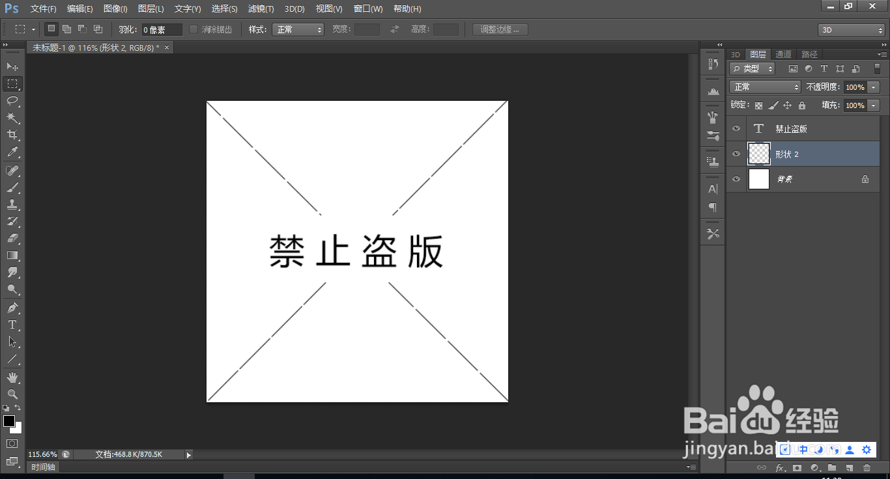Open the 滤镜(T) menu
Image resolution: width=890 pixels, height=479 pixels.
click(x=261, y=9)
